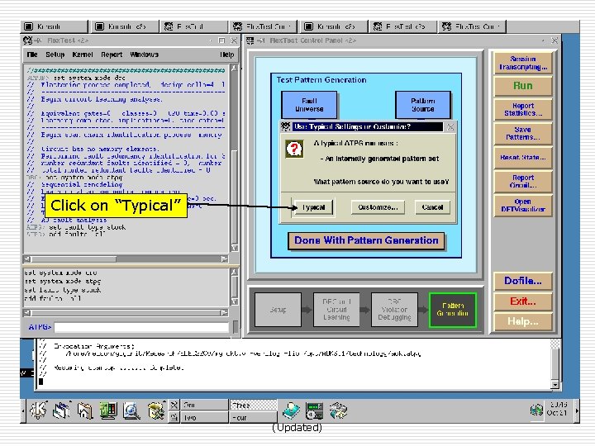Click Open DFTVisualizer button
Viewport: 595px width, 446px height.
523,205
